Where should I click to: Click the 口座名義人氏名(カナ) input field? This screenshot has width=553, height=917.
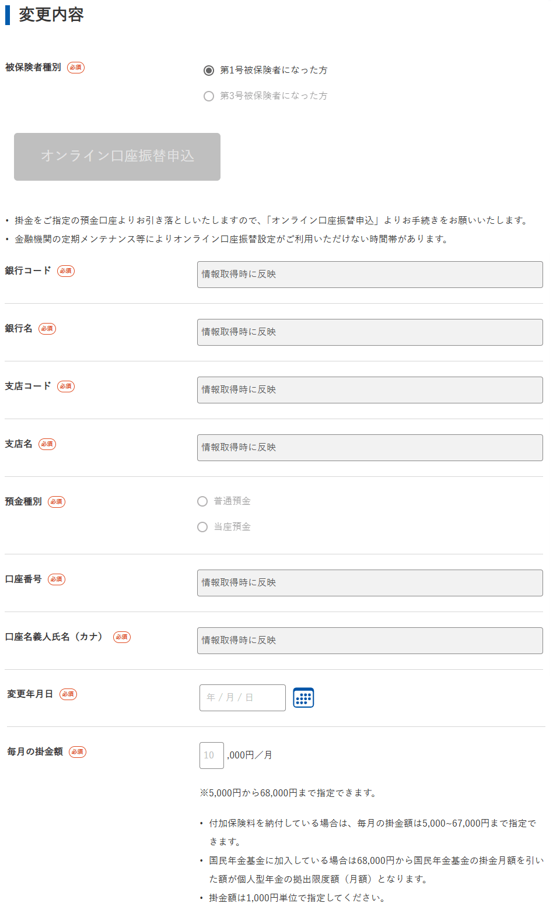pos(370,641)
